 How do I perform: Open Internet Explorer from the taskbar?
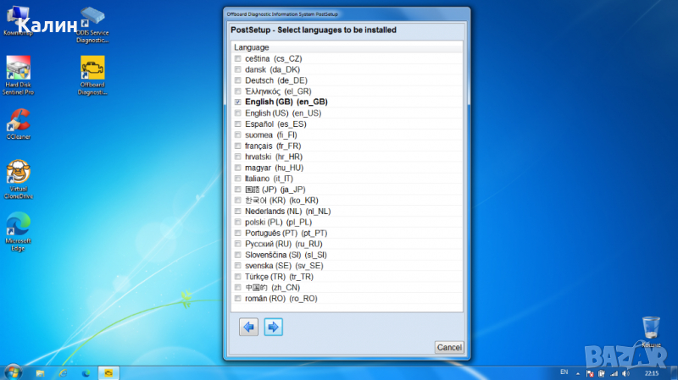(62, 372)
